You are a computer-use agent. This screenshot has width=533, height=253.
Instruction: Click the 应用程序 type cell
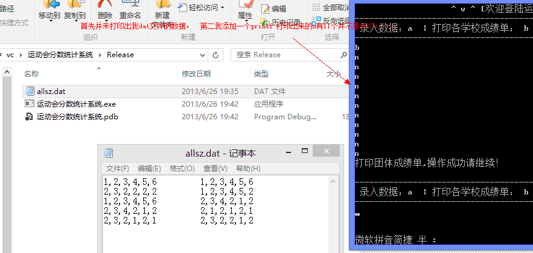point(269,104)
